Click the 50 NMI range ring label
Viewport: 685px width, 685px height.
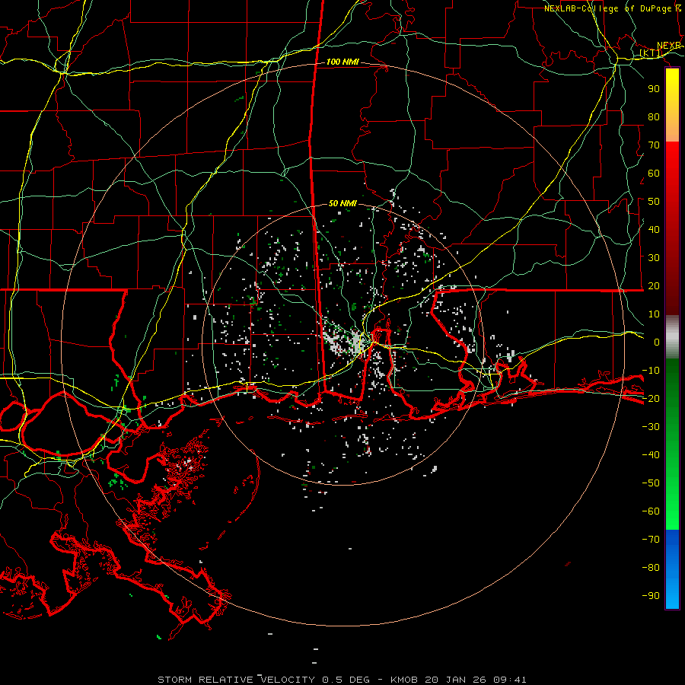[x=342, y=203]
